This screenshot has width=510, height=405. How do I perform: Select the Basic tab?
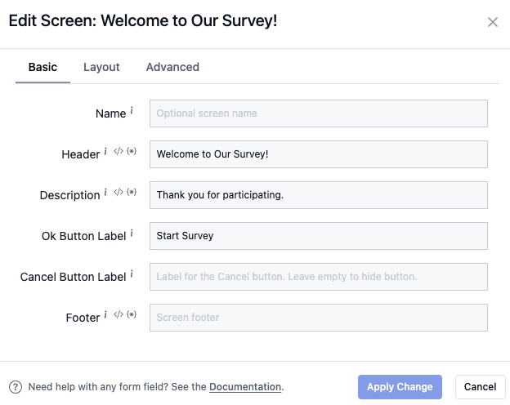(x=42, y=67)
